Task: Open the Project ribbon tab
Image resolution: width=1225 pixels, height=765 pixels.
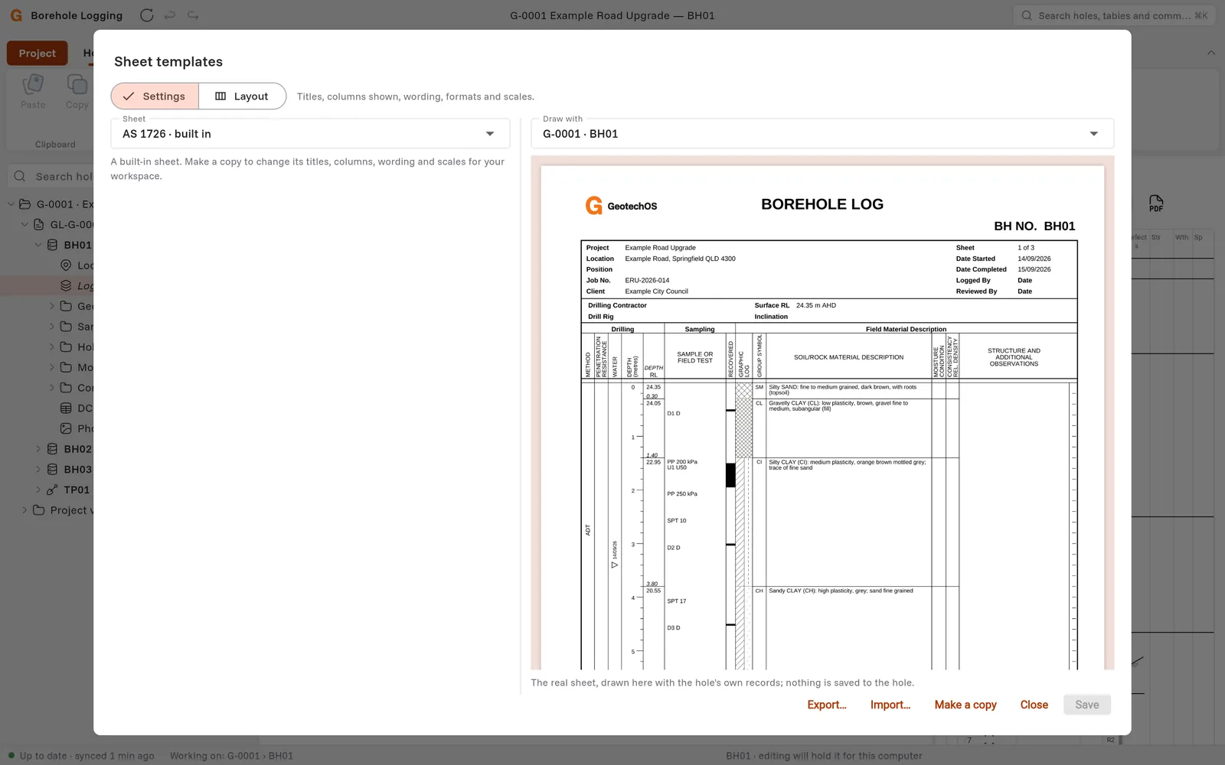Action: tap(38, 54)
